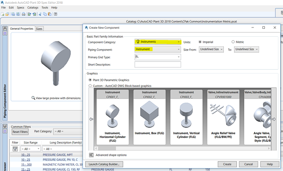Click the New file toolbar icon

pyautogui.click(x=2, y=14)
